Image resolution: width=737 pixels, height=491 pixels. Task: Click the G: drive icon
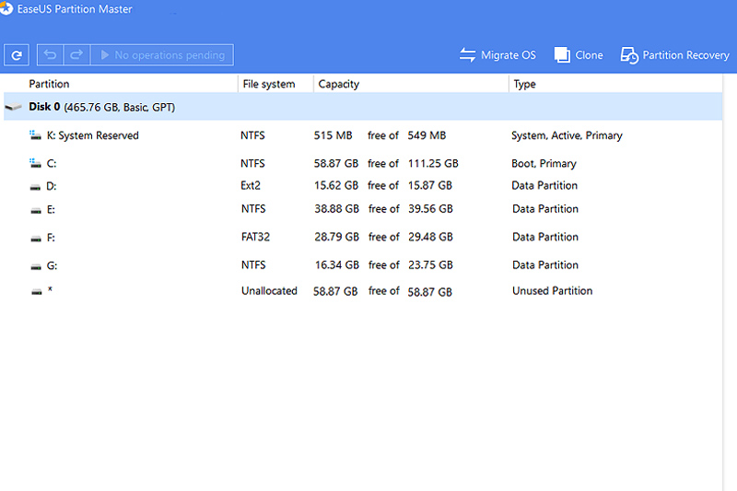(x=36, y=267)
